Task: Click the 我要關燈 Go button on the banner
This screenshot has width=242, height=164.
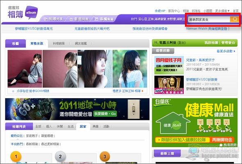Action: [105, 114]
